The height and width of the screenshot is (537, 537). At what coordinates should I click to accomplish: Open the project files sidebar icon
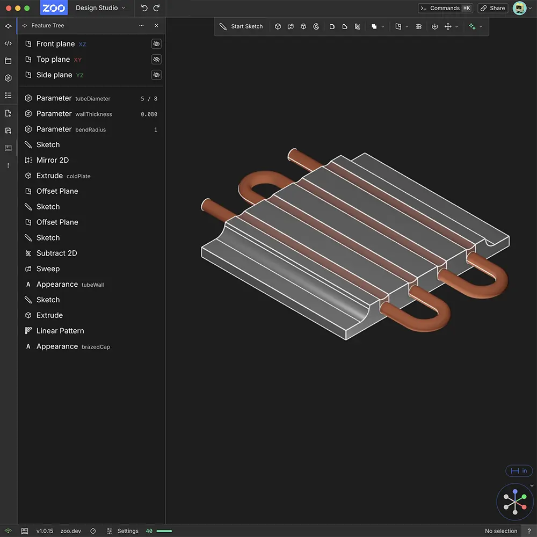point(8,61)
